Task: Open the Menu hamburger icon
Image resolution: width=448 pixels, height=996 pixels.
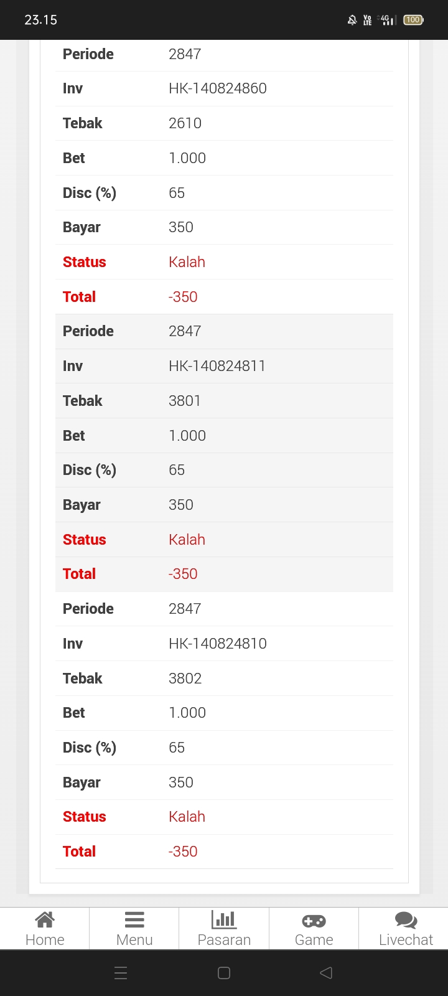Action: (134, 919)
